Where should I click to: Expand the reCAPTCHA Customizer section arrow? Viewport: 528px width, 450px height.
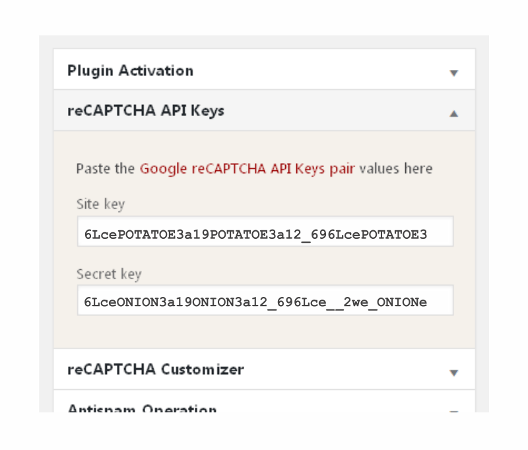click(453, 372)
